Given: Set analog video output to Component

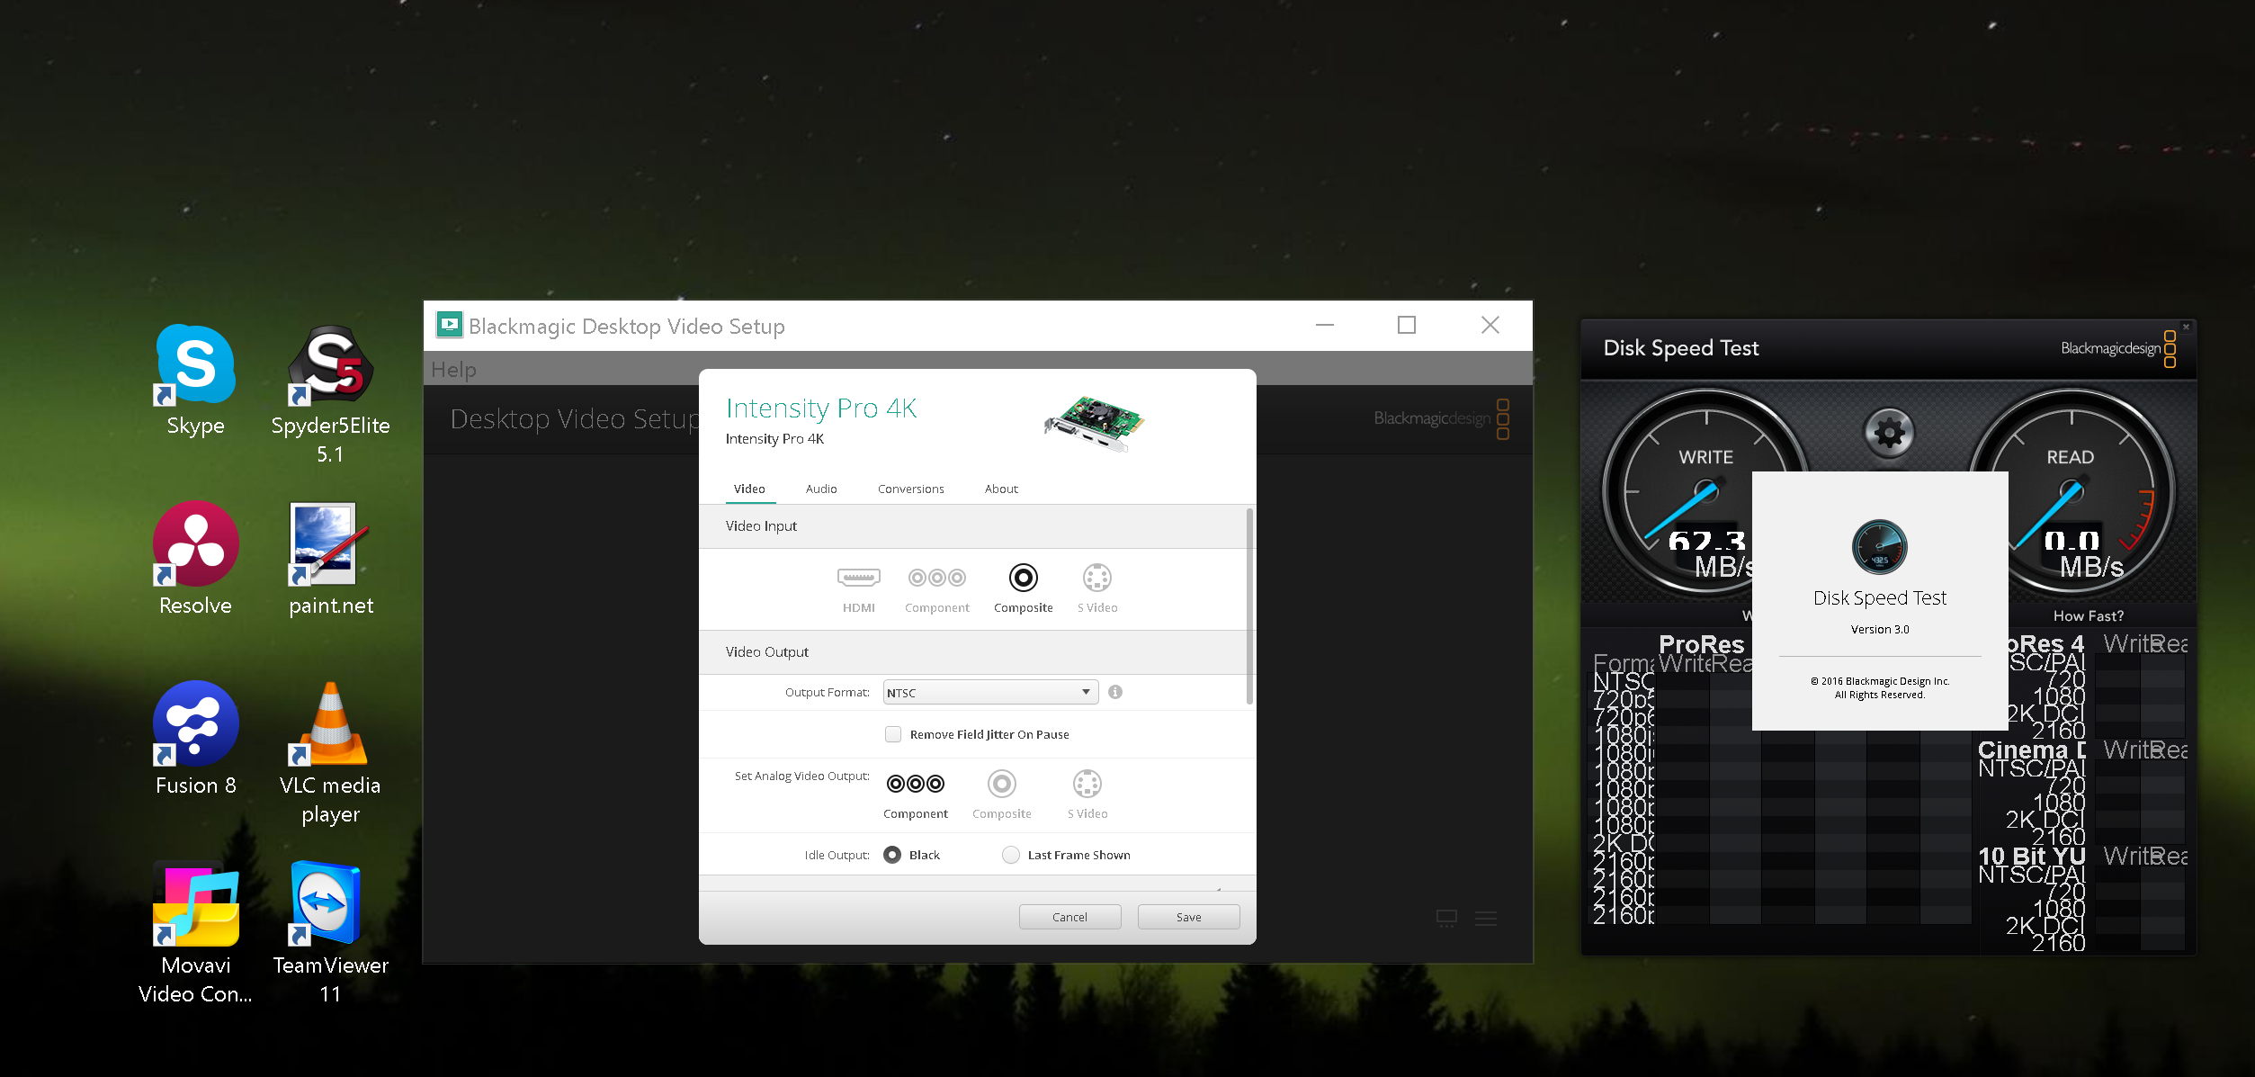Looking at the screenshot, I should click(915, 795).
